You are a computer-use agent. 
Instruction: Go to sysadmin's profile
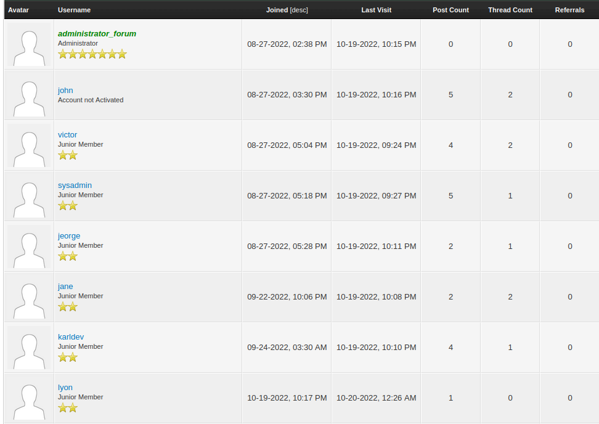click(x=75, y=185)
